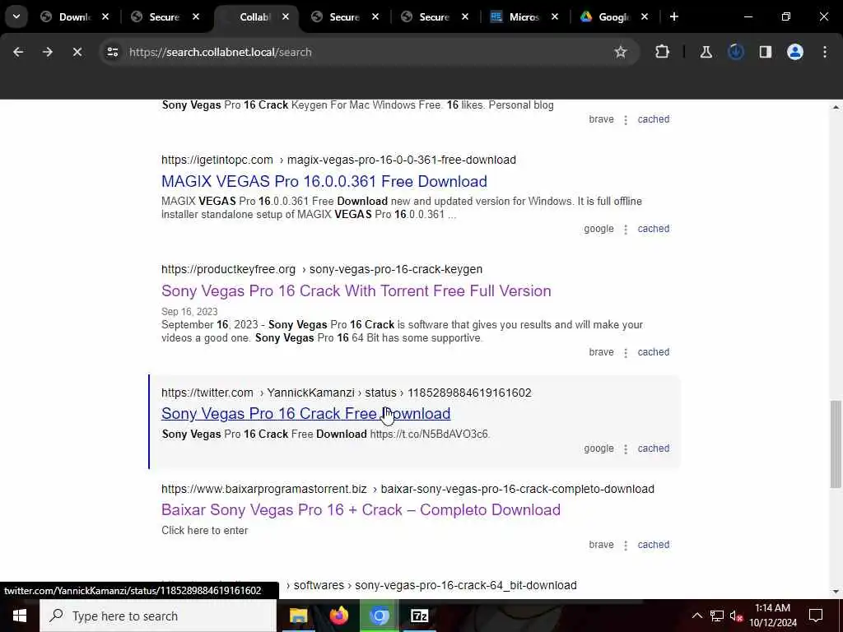The height and width of the screenshot is (632, 843).
Task: Stop loading the page with the X button
Action: [77, 52]
